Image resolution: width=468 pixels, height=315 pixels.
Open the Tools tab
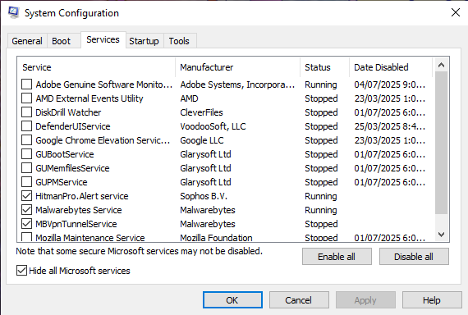pos(179,41)
